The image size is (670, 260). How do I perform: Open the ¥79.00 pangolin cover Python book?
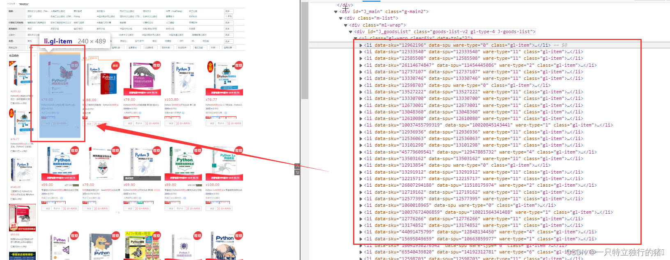(x=142, y=79)
